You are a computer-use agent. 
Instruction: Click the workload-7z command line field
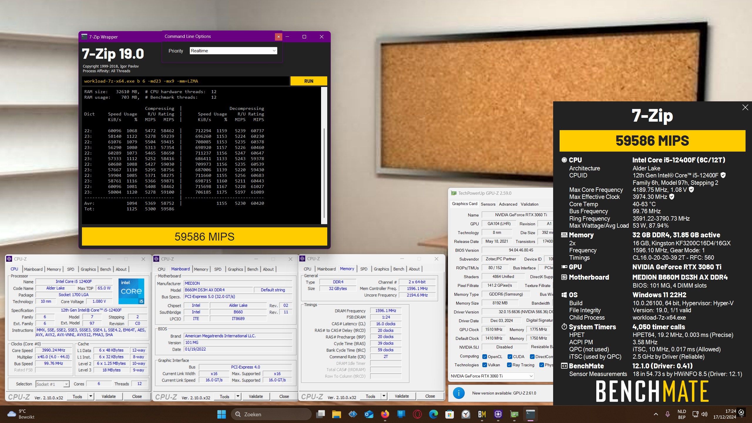185,81
